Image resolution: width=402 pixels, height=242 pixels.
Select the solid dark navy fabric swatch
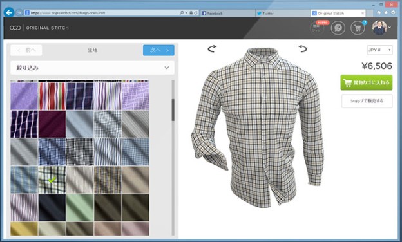[x=52, y=208]
